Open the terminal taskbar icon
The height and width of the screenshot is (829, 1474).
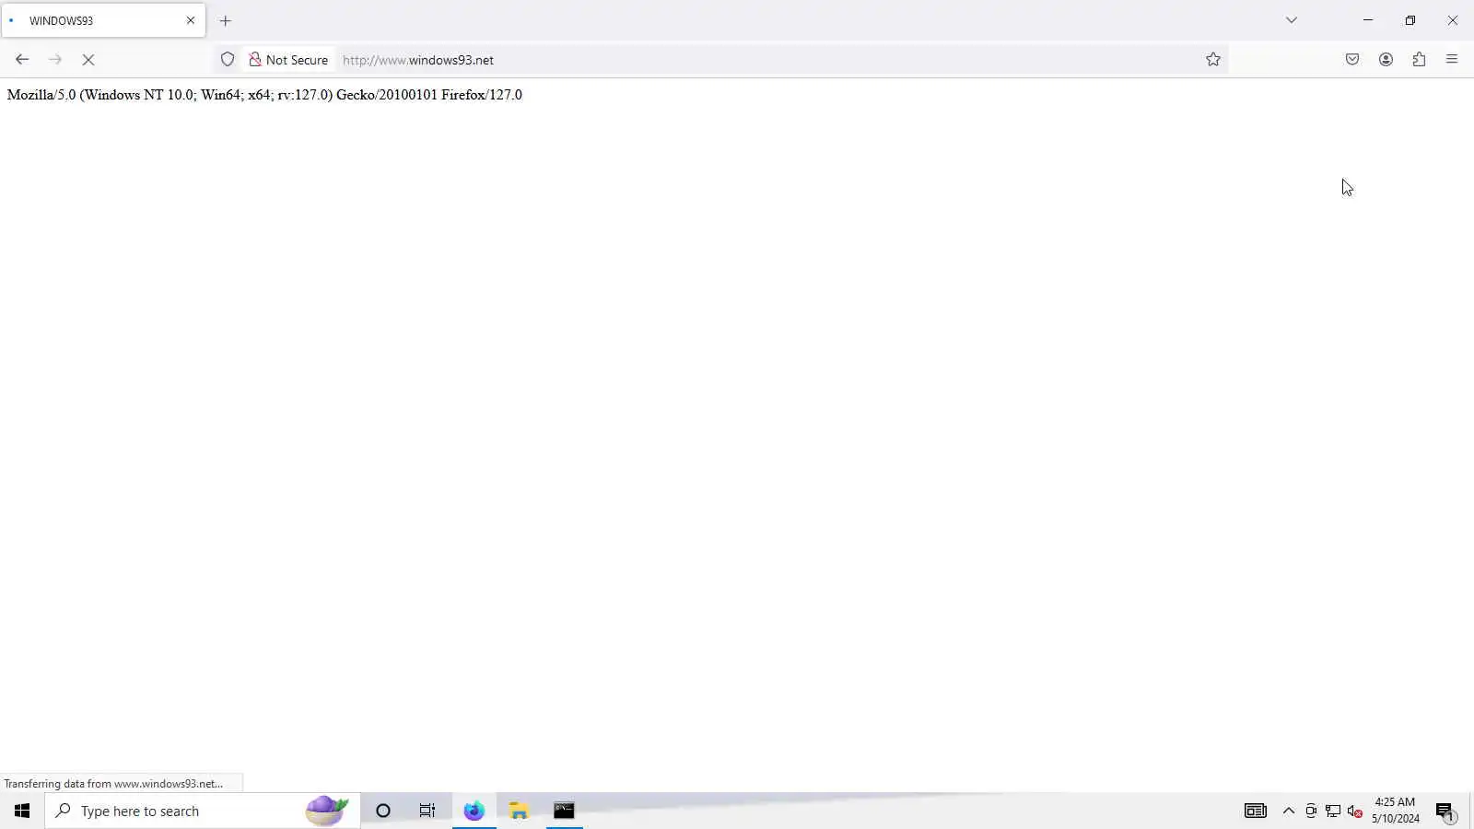[564, 811]
